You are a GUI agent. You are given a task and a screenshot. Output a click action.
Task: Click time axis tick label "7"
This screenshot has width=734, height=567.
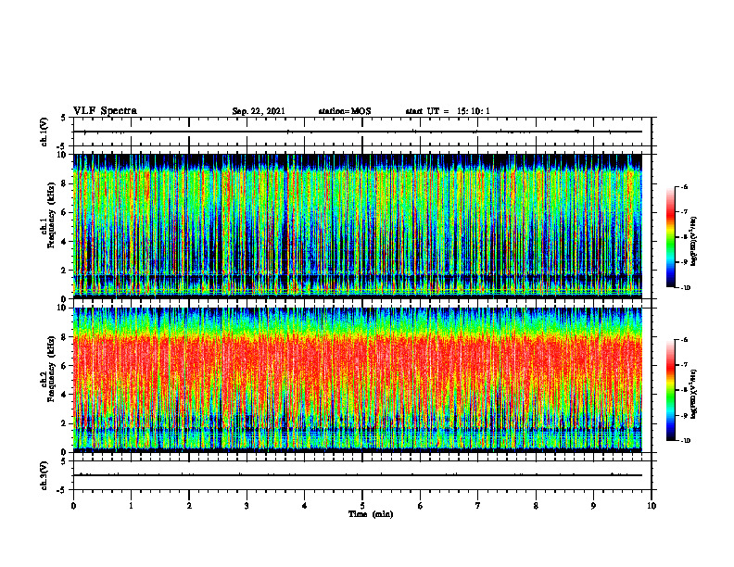[x=478, y=506]
